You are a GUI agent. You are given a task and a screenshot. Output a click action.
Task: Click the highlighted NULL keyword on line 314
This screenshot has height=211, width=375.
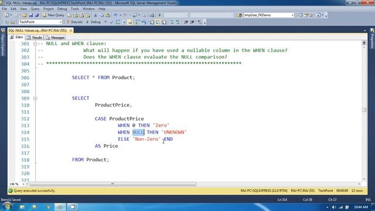point(138,132)
